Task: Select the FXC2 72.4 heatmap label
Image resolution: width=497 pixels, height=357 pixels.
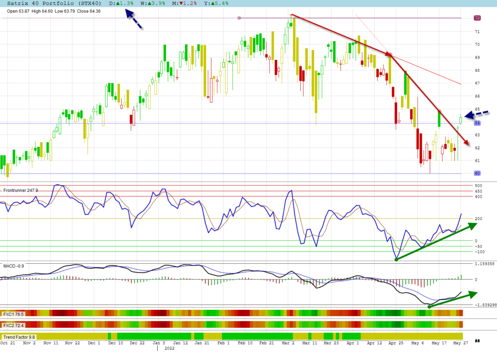Action: click(x=14, y=325)
